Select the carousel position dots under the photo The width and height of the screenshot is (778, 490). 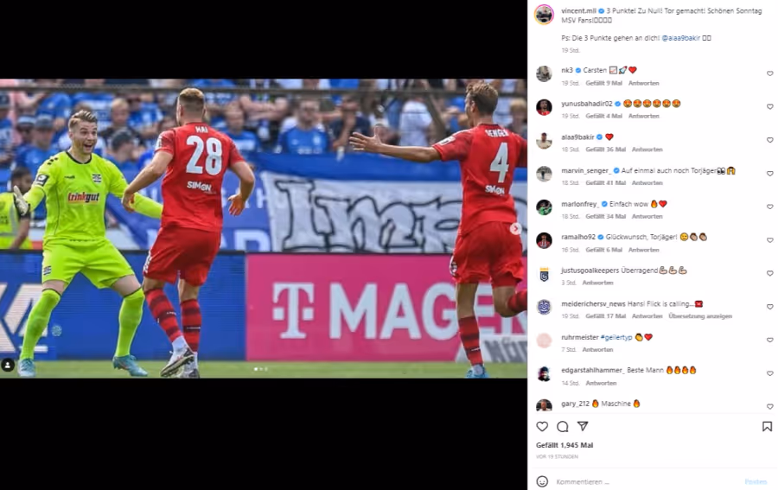(x=261, y=369)
